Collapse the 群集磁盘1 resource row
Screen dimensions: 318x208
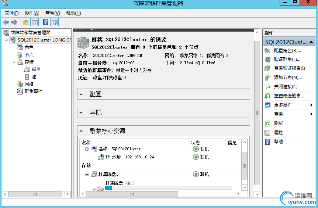(87, 174)
